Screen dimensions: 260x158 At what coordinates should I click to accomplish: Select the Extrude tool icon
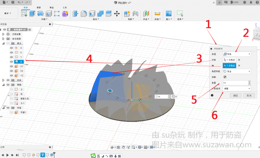[32, 13]
